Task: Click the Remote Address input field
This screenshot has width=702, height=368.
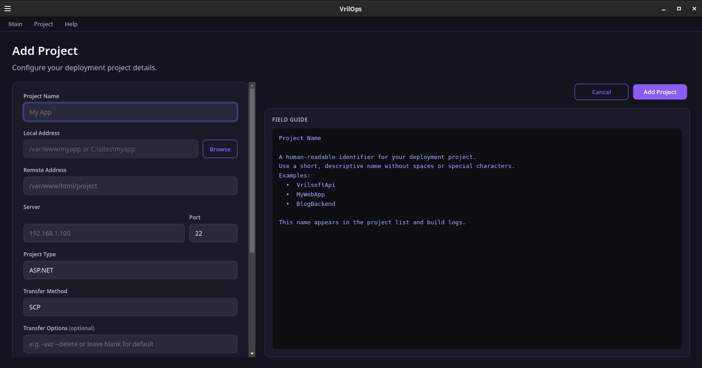Action: (130, 186)
